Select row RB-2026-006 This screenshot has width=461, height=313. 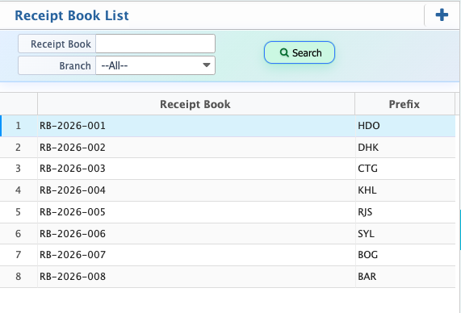click(228, 234)
